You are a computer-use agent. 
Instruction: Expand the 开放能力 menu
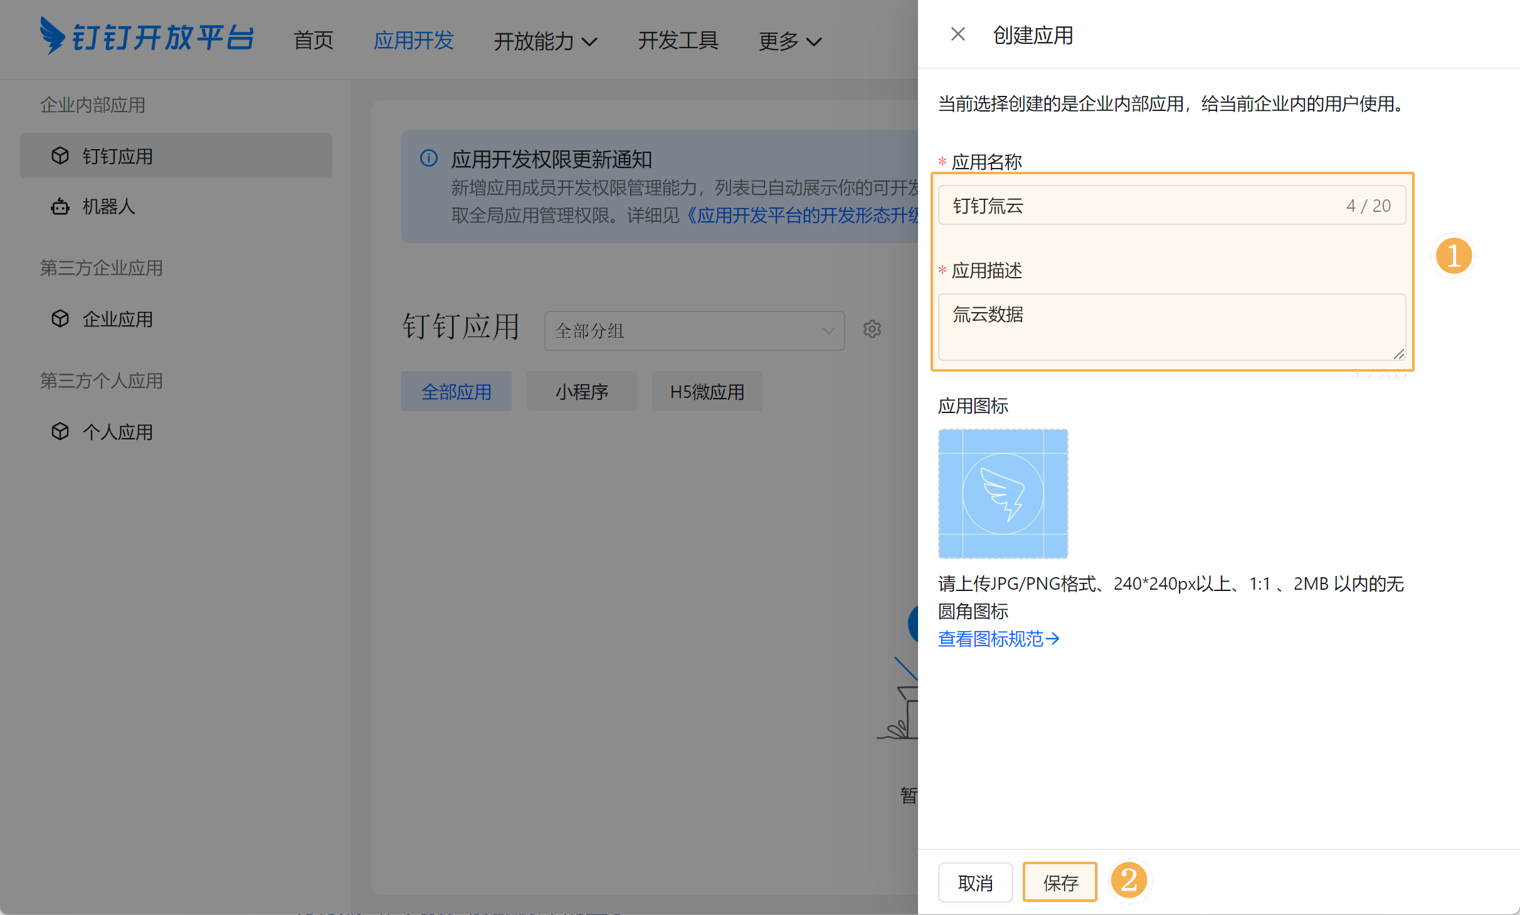coord(544,41)
